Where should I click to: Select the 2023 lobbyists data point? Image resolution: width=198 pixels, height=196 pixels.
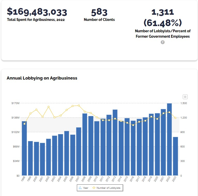(x=175, y=118)
